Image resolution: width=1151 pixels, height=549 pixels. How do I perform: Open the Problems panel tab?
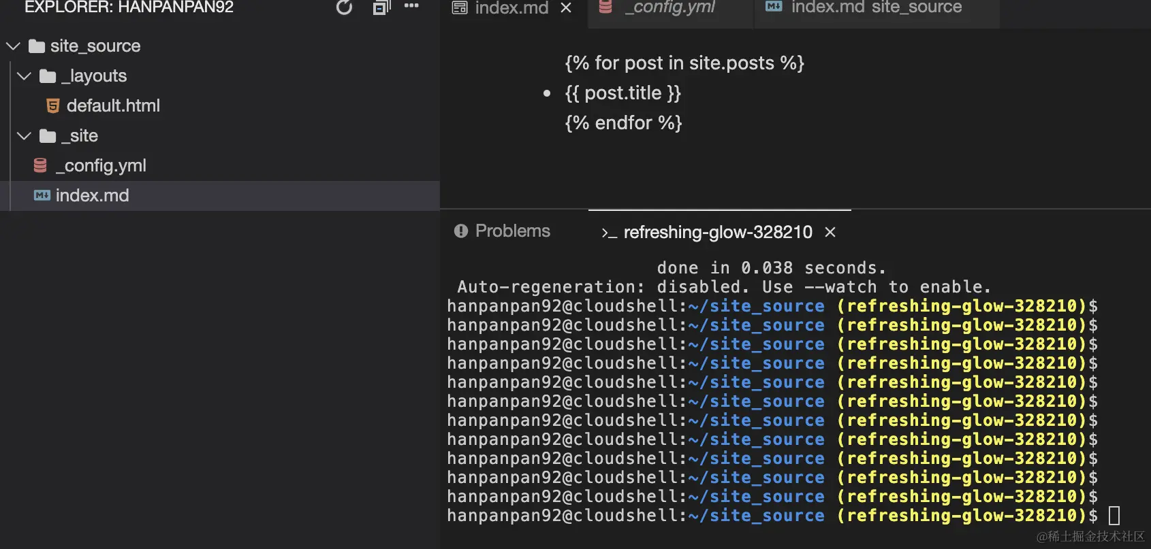pos(512,231)
